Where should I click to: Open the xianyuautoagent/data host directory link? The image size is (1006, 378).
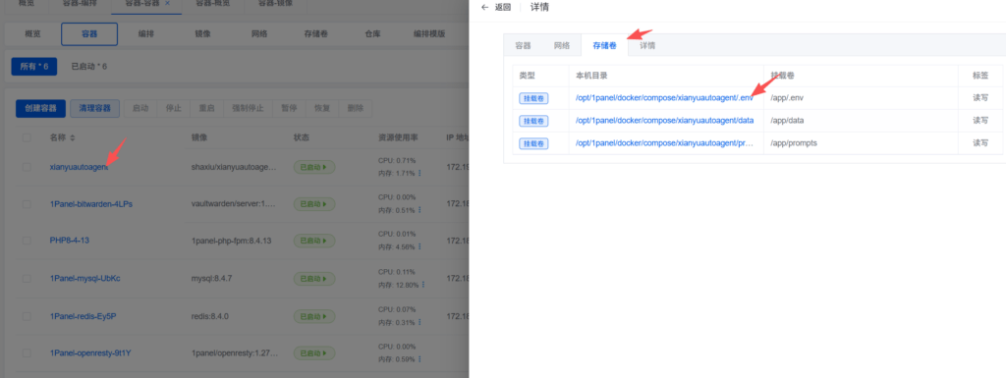point(665,121)
